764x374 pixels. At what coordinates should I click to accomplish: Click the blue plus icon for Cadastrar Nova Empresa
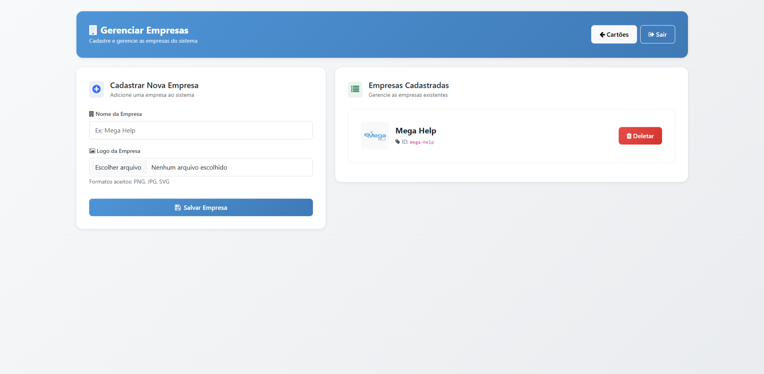click(96, 89)
